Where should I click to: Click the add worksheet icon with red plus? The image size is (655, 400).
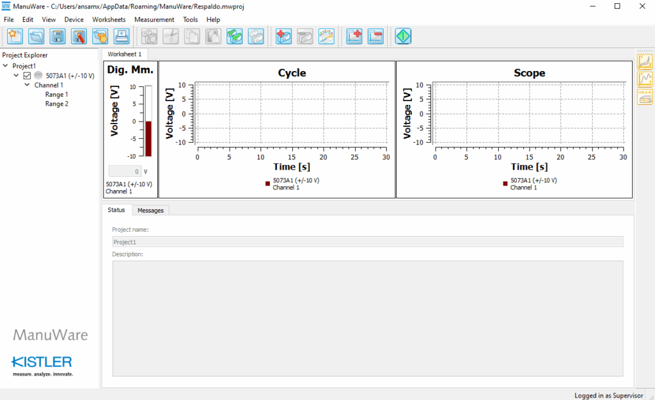point(355,36)
